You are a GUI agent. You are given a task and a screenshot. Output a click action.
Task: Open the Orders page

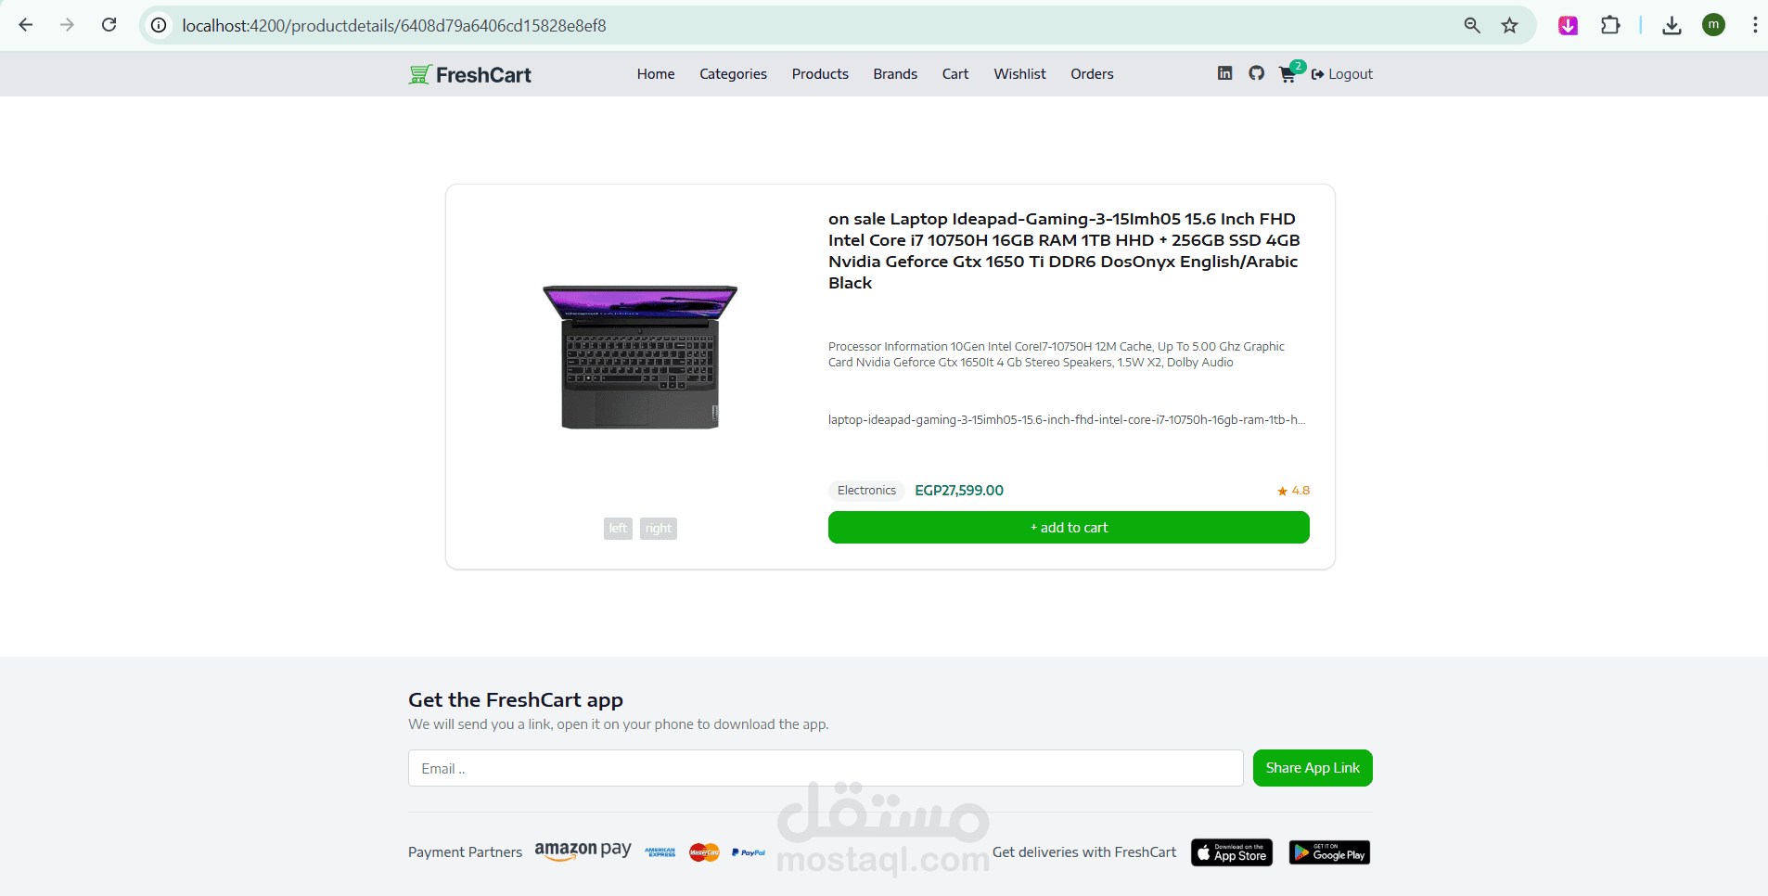click(x=1092, y=74)
